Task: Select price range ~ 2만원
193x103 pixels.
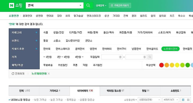Action: pos(47,57)
